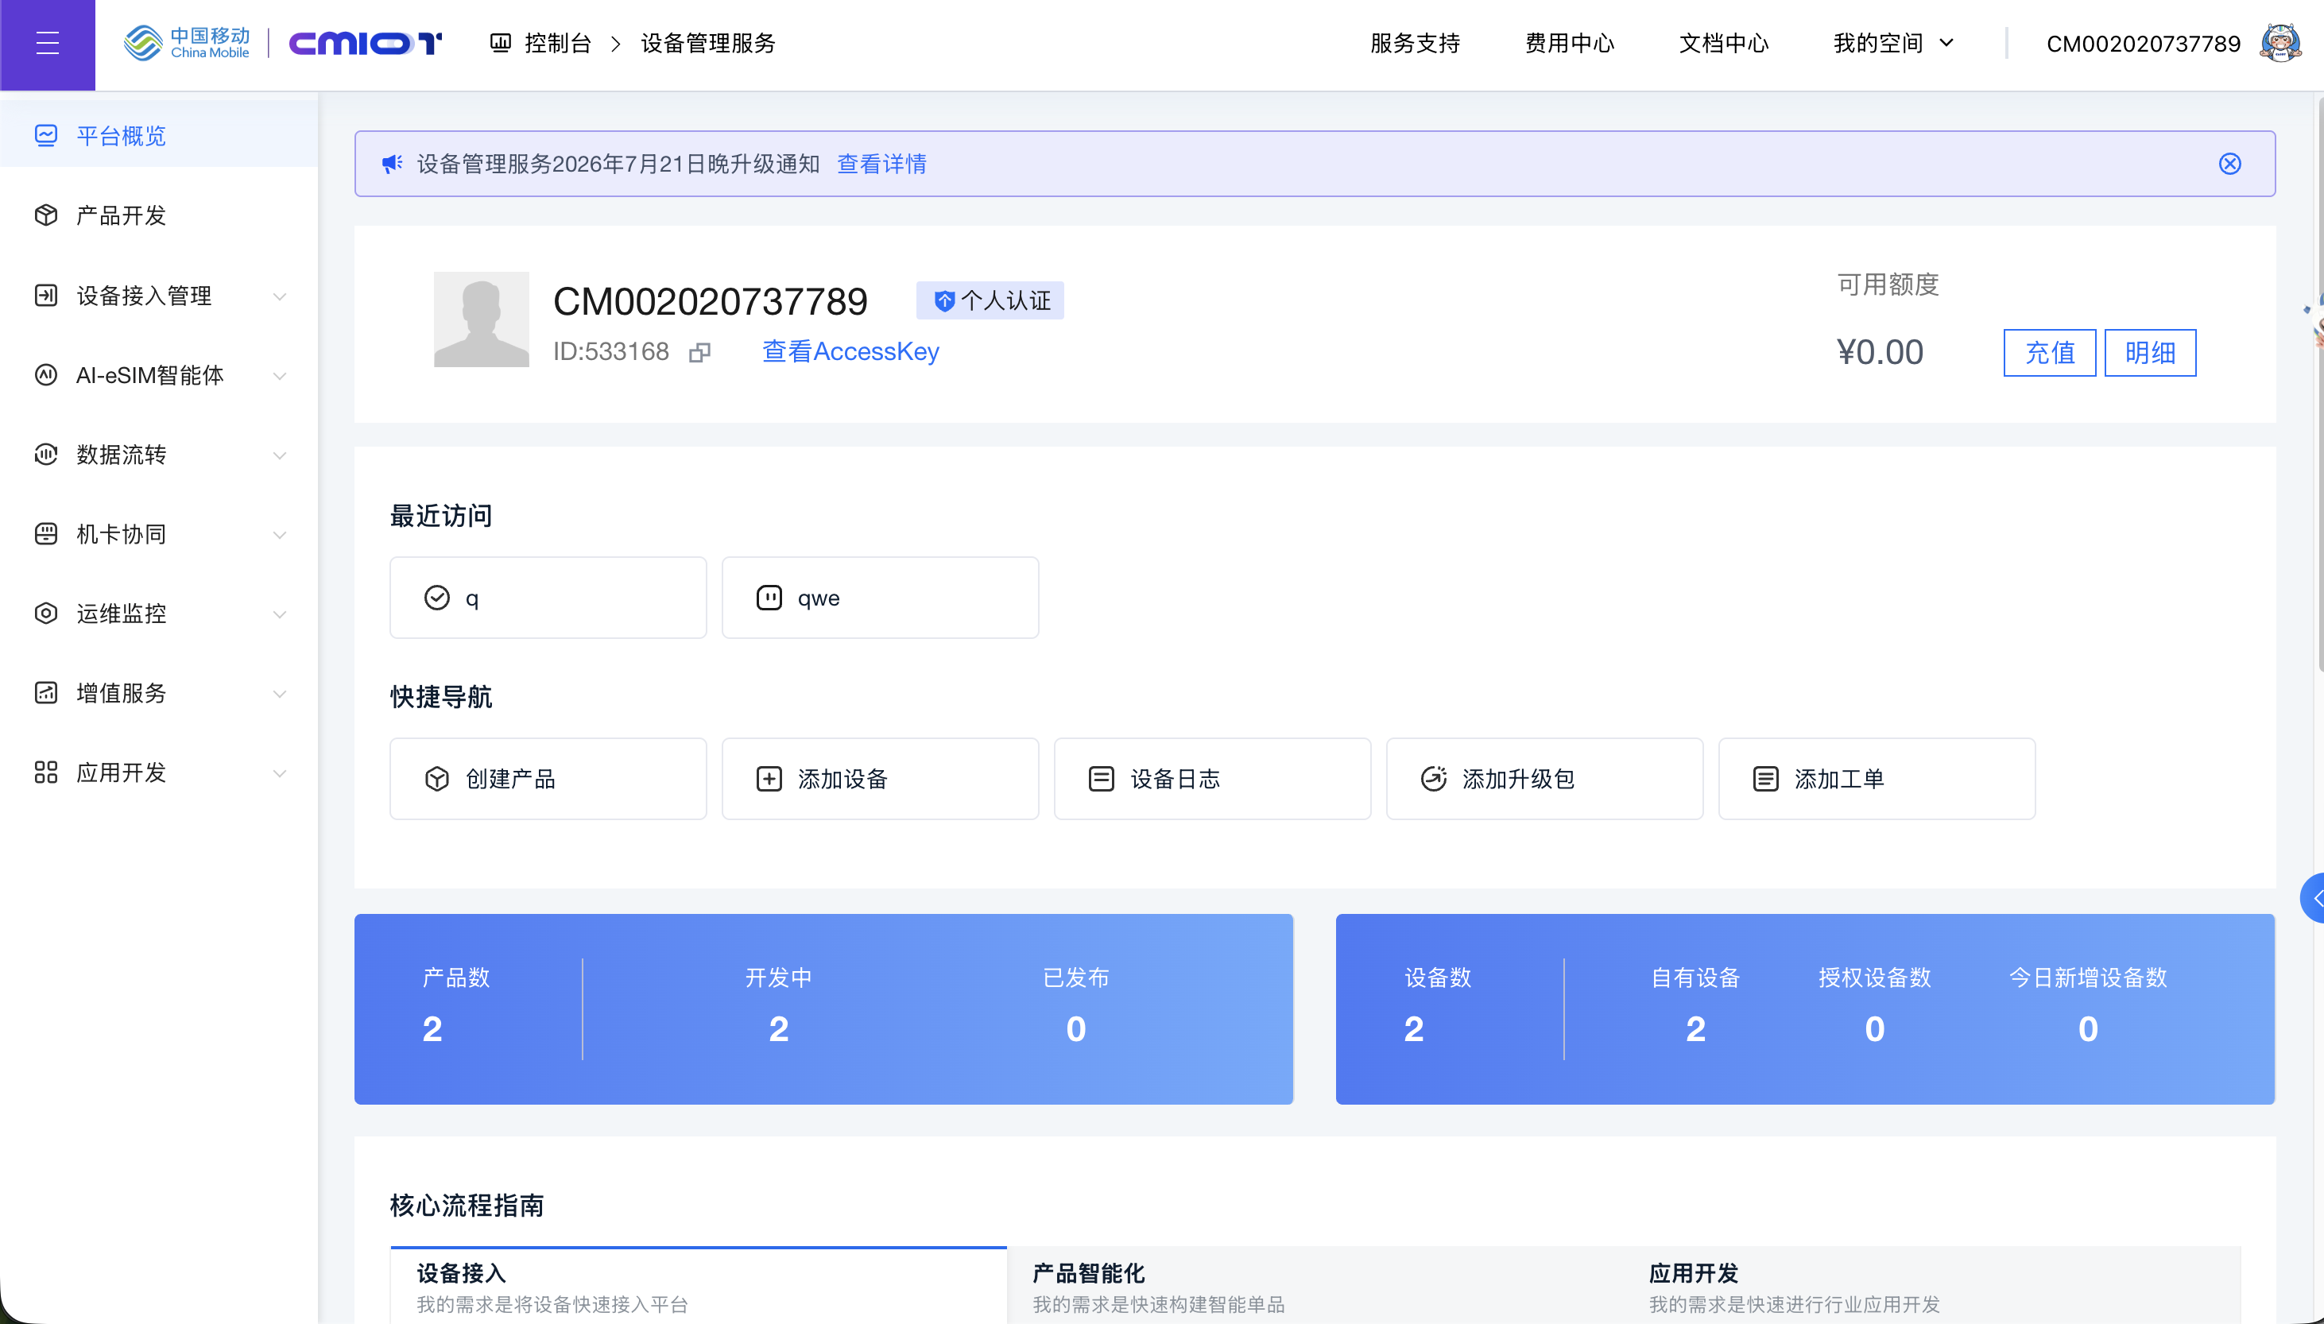
Task: Click the 充值 button
Action: [2050, 353]
